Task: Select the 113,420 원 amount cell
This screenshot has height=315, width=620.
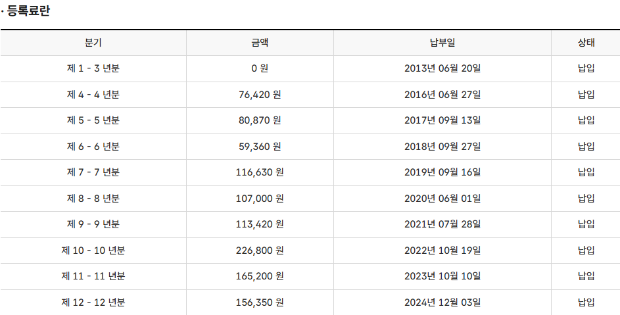Action: click(260, 224)
